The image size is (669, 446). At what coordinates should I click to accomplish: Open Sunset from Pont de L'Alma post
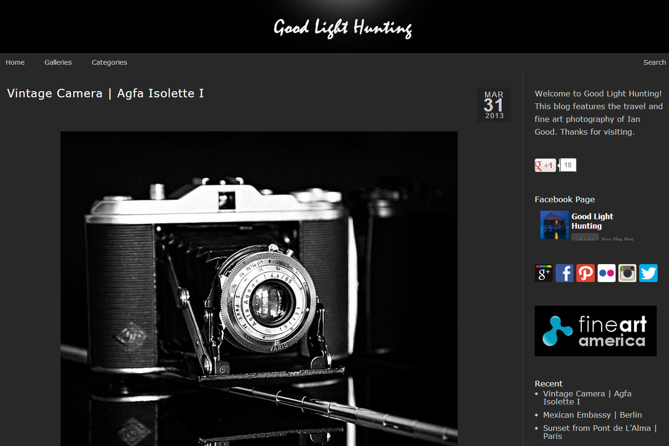(600, 432)
